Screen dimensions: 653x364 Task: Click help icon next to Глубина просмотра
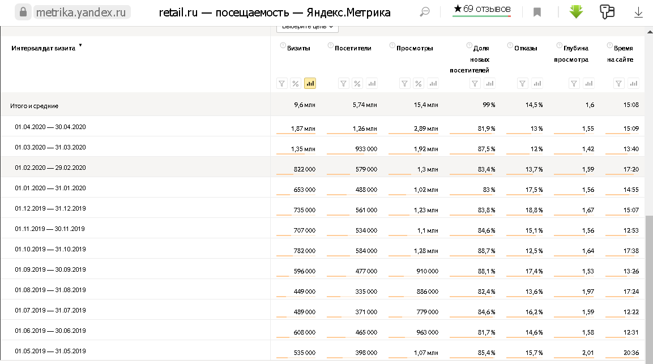point(560,45)
